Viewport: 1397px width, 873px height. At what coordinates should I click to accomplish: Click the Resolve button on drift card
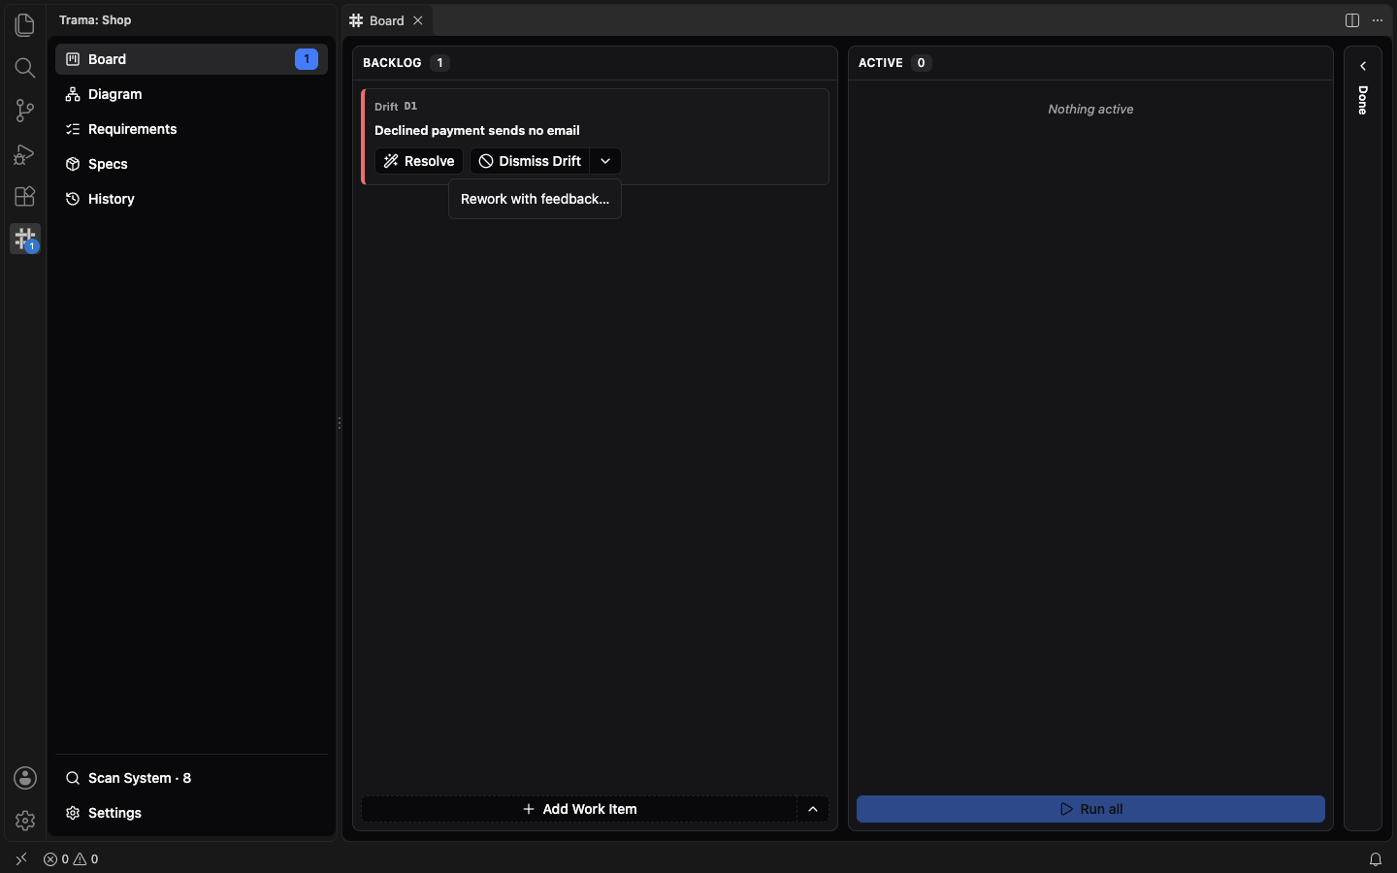(419, 161)
